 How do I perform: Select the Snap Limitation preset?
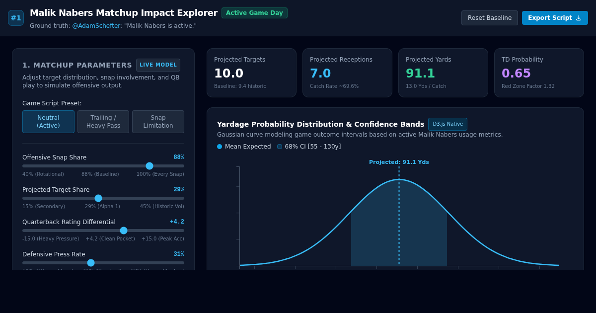158,122
